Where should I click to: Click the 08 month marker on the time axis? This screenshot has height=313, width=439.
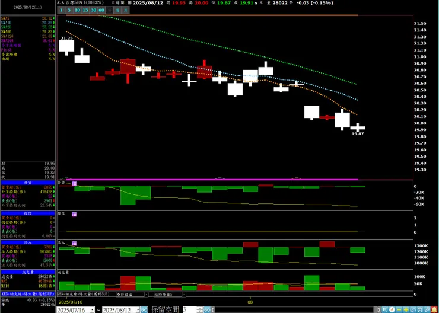click(x=250, y=302)
